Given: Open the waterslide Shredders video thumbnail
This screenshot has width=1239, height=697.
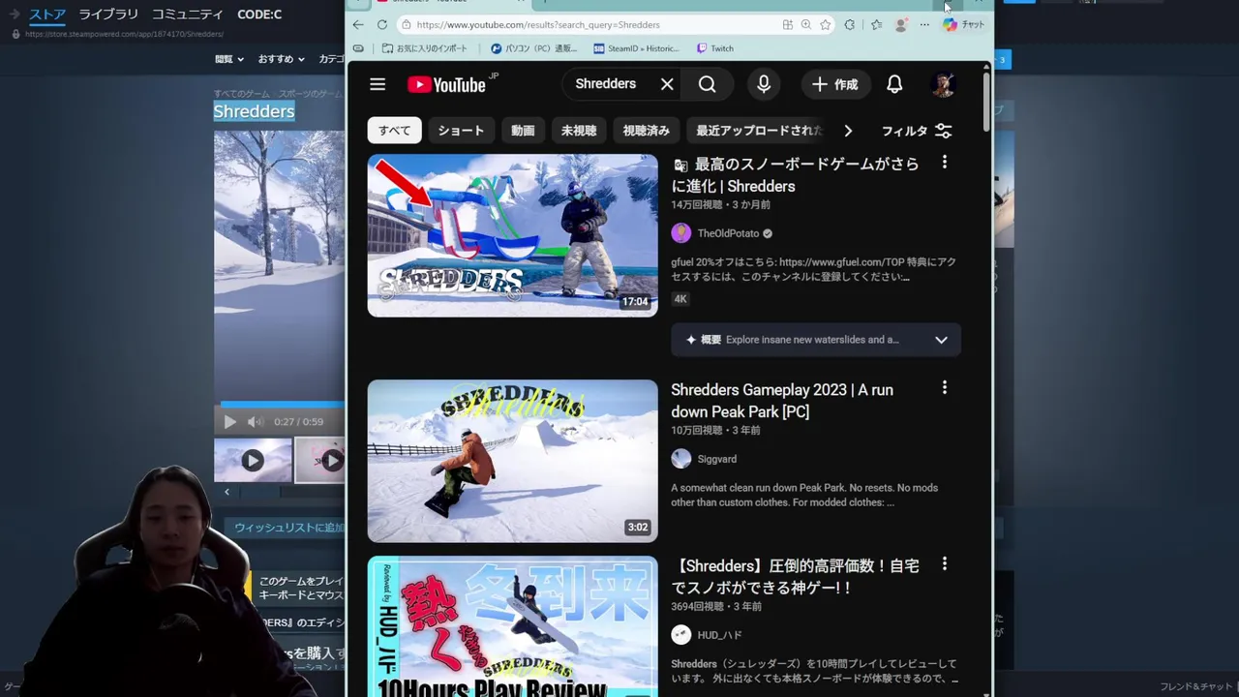Looking at the screenshot, I should (x=512, y=235).
